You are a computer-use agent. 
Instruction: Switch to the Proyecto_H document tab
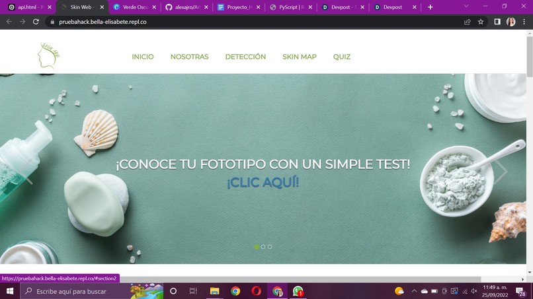click(x=239, y=7)
